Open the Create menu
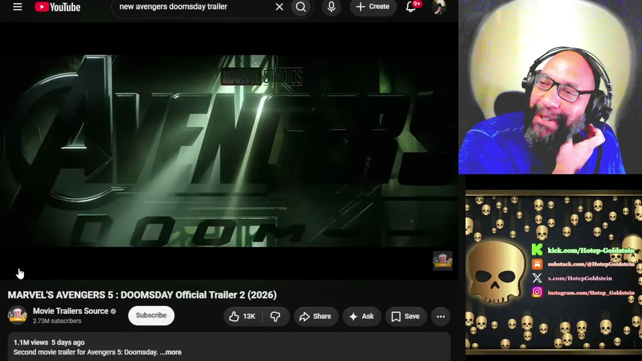This screenshot has height=361, width=642. (373, 7)
